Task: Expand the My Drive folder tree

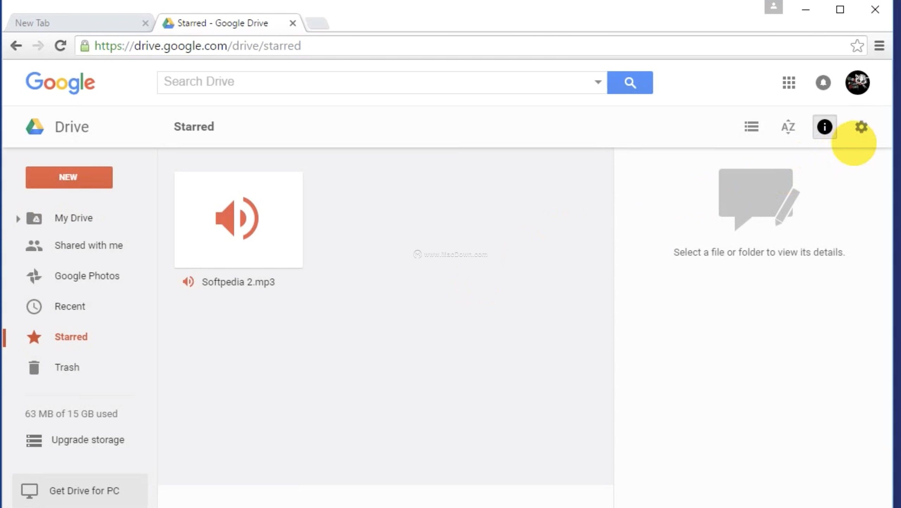Action: click(18, 219)
